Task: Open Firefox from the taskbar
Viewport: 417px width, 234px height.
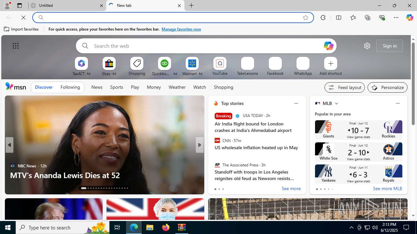Action: (x=166, y=227)
